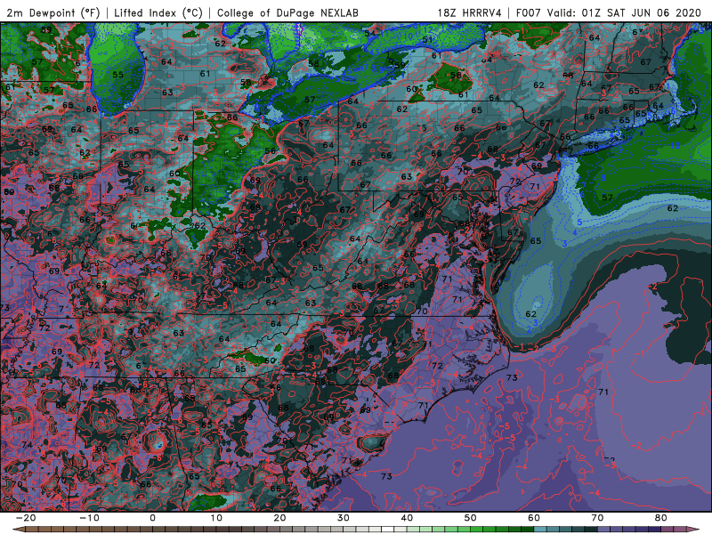Click the -10 label on the color scale
The height and width of the screenshot is (534, 712).
[x=89, y=518]
